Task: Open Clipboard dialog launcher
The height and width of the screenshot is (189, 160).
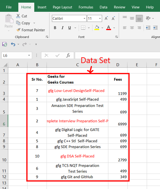Action: 47,37
